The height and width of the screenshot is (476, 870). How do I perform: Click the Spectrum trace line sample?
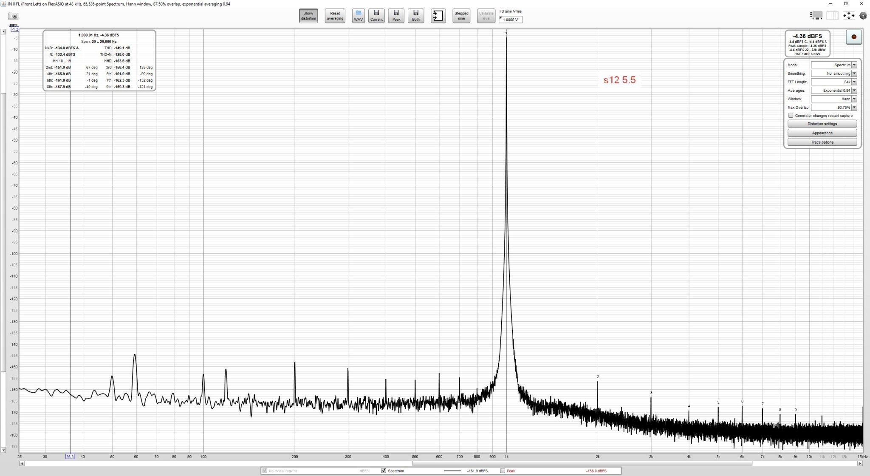point(452,471)
